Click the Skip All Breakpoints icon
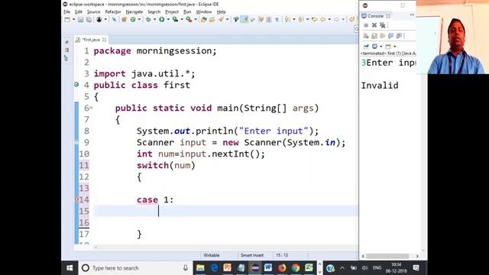This screenshot has width=489, height=275. point(114,20)
